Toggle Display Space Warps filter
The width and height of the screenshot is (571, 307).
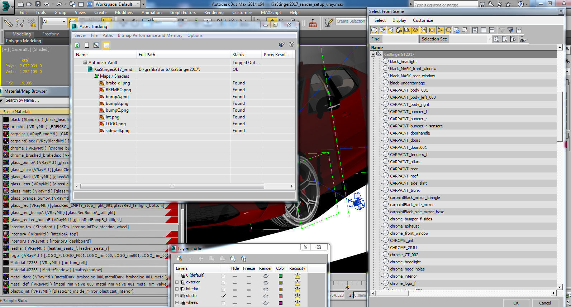(415, 30)
